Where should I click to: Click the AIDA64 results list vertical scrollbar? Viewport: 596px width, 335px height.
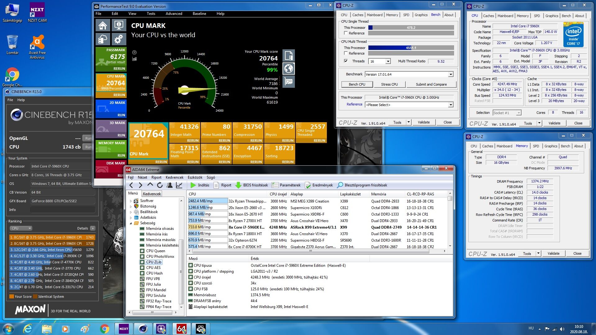450,220
